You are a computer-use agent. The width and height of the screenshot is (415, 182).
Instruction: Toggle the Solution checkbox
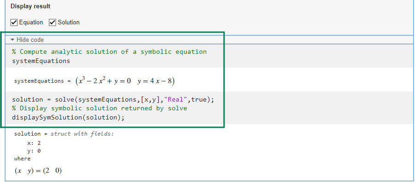click(x=52, y=23)
